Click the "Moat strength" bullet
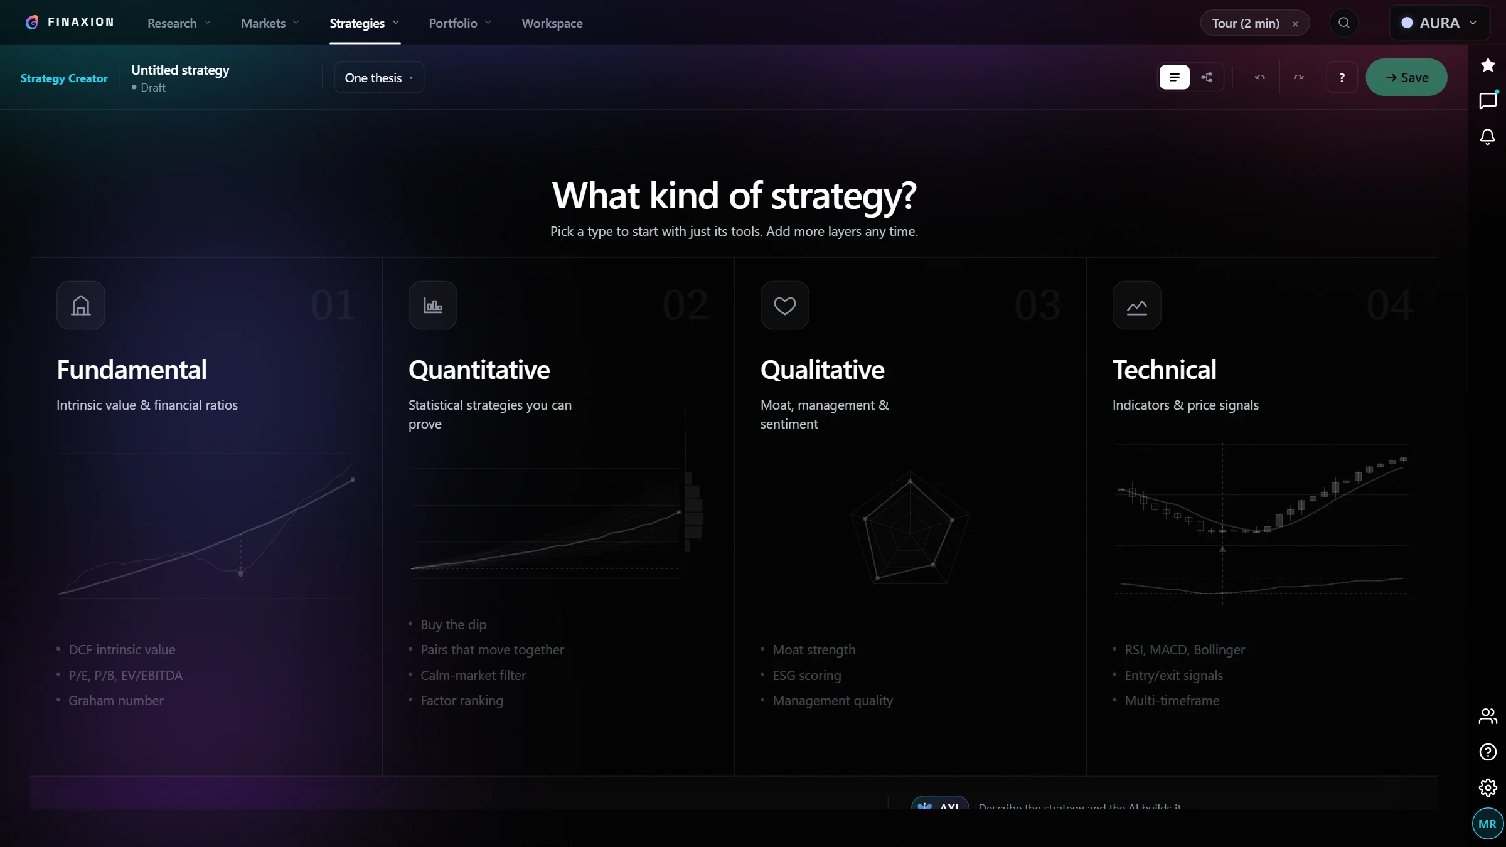The width and height of the screenshot is (1506, 847). click(814, 650)
